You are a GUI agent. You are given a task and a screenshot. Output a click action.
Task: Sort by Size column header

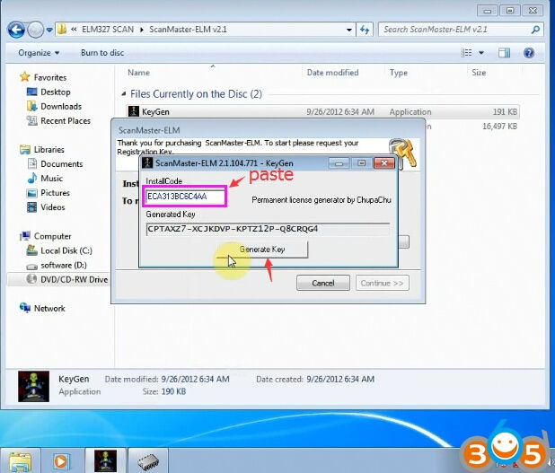click(x=479, y=73)
